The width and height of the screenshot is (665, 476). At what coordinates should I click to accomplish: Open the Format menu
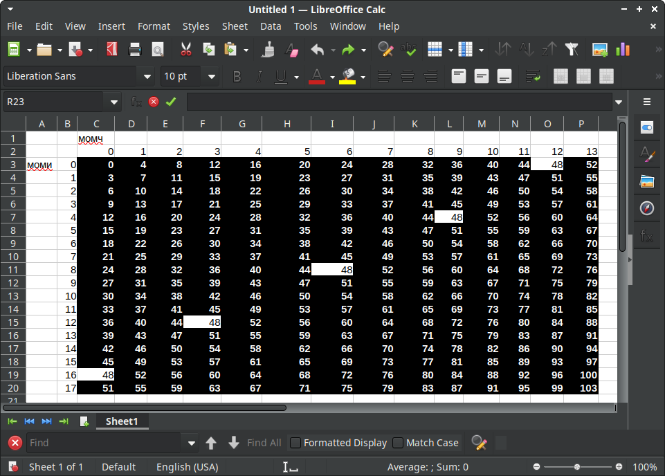154,26
